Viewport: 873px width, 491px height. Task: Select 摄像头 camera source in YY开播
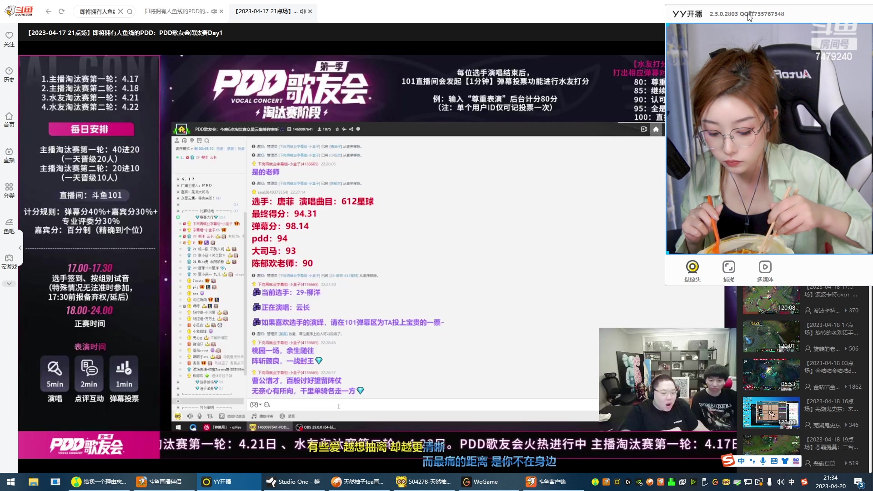(x=692, y=271)
